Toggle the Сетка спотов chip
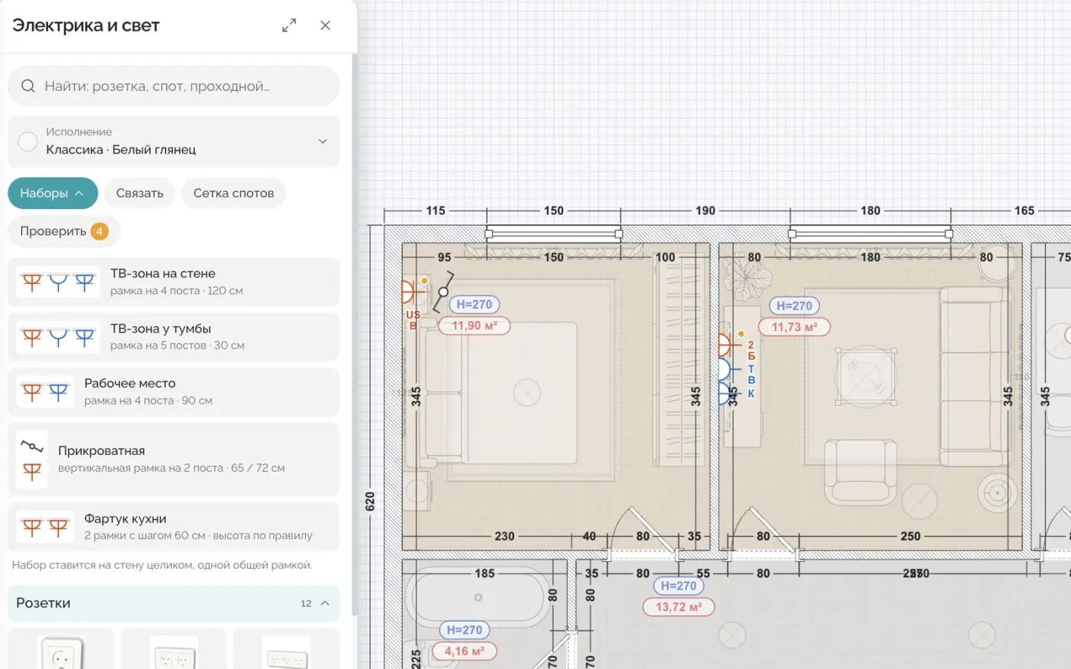This screenshot has width=1071, height=669. 233,193
